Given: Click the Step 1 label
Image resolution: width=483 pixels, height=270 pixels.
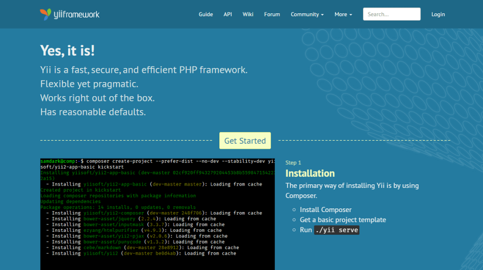Looking at the screenshot, I should (x=293, y=163).
